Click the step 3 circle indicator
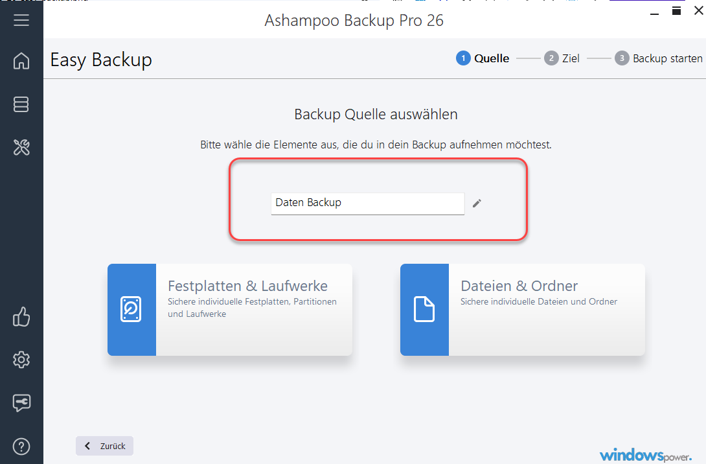The width and height of the screenshot is (706, 464). click(622, 58)
